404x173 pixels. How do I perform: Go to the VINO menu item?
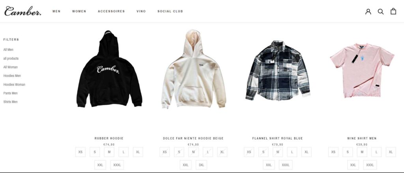click(x=141, y=11)
